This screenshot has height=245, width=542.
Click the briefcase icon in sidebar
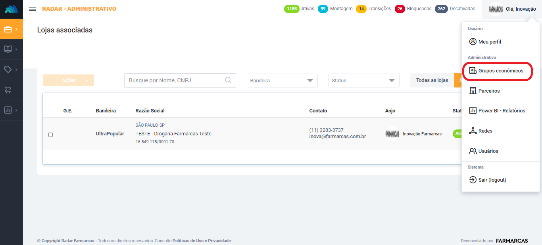[8, 29]
